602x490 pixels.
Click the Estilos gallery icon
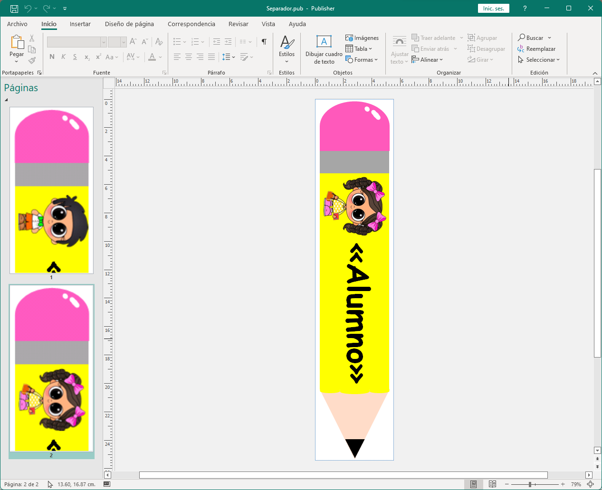pos(287,43)
